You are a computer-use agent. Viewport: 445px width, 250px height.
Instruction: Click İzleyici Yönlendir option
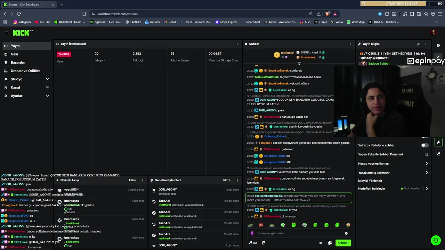pyautogui.click(x=370, y=181)
